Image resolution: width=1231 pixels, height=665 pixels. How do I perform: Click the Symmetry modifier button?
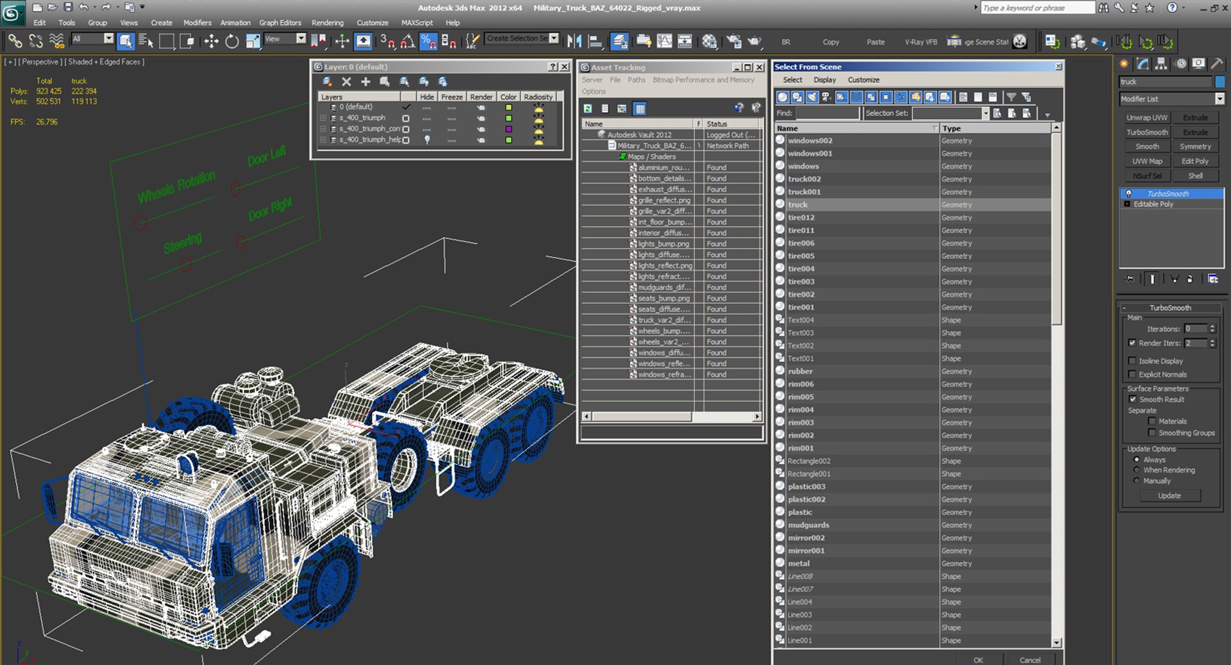(1195, 147)
